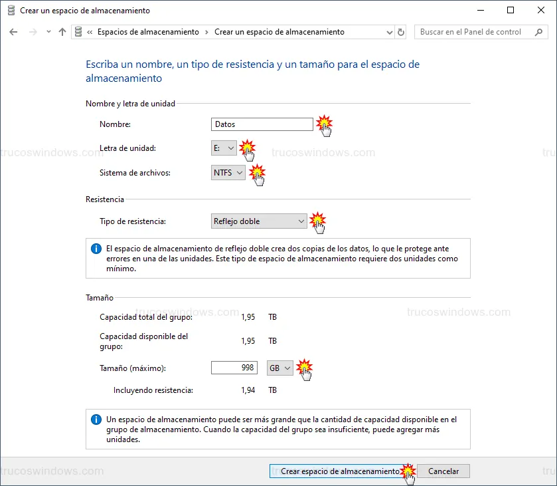Screen dimensions: 557x486
Task: Click the info icon beside the Reflejo doble description
Action: [x=96, y=249]
